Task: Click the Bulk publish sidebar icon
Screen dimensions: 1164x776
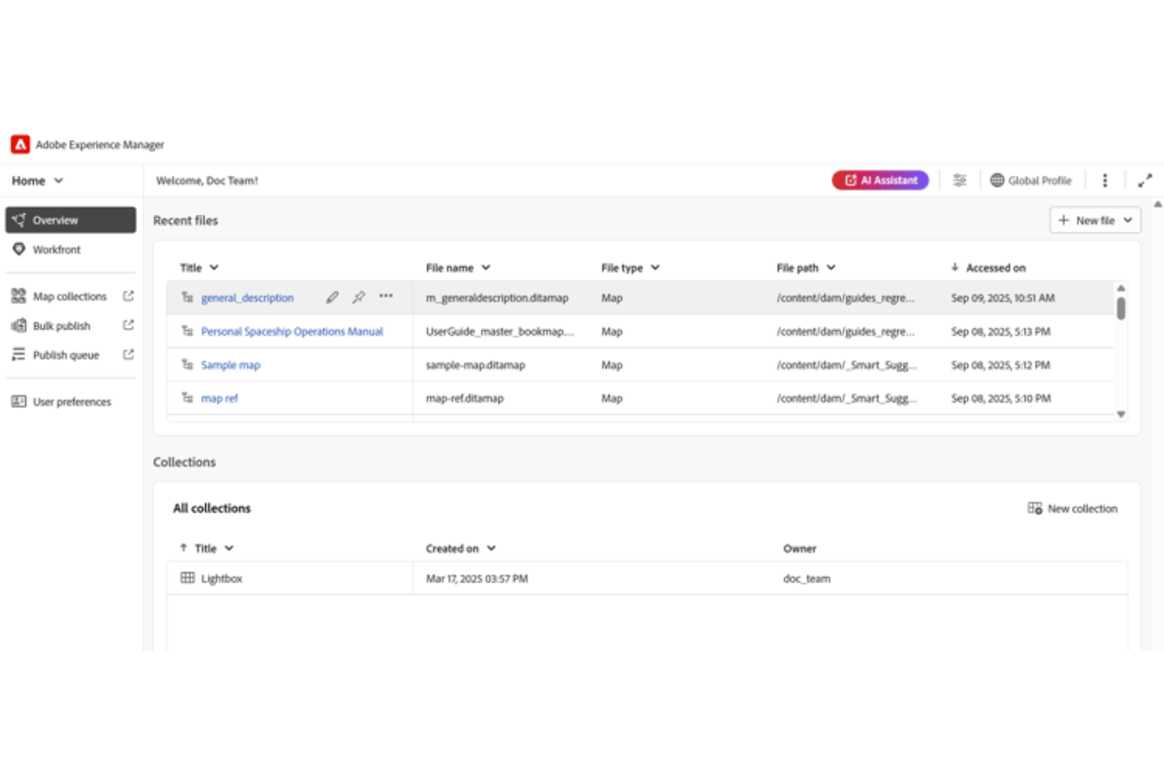Action: click(19, 325)
